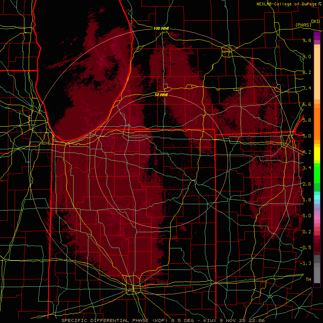Click the 9.0 value on the color scale
The height and width of the screenshot is (323, 323).
click(307, 56)
